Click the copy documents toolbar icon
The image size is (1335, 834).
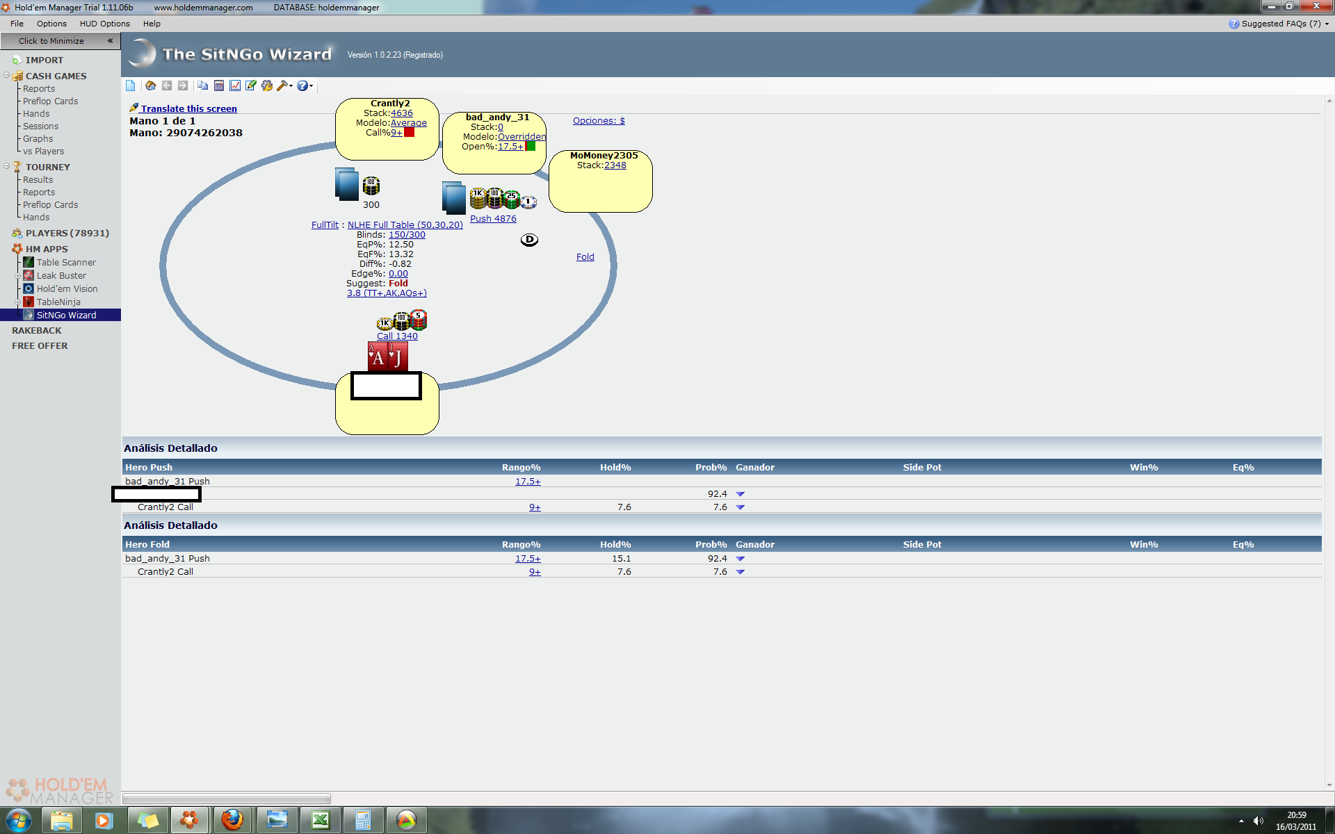coord(202,85)
